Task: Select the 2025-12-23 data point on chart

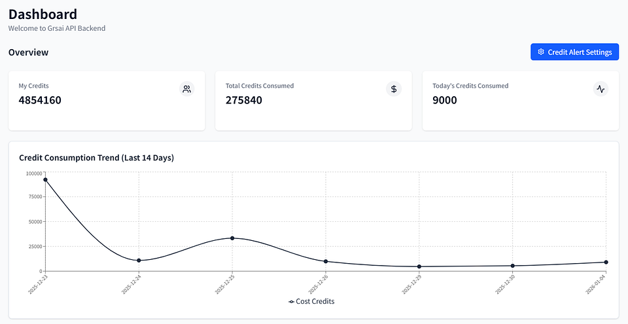Action: pos(45,179)
